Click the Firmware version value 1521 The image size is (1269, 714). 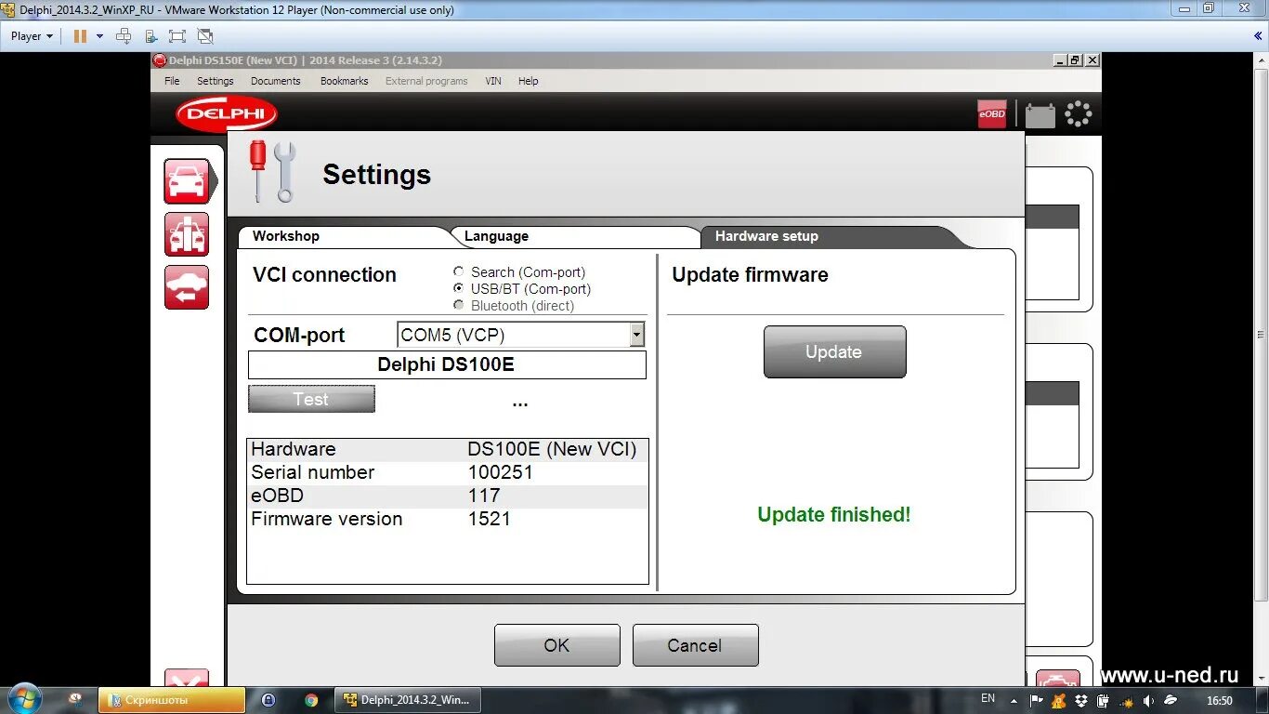(489, 519)
